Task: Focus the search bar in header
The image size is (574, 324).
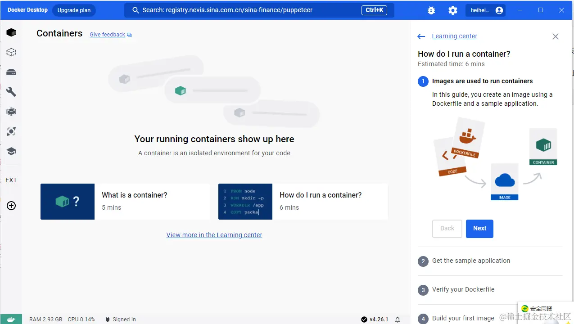Action: (259, 10)
